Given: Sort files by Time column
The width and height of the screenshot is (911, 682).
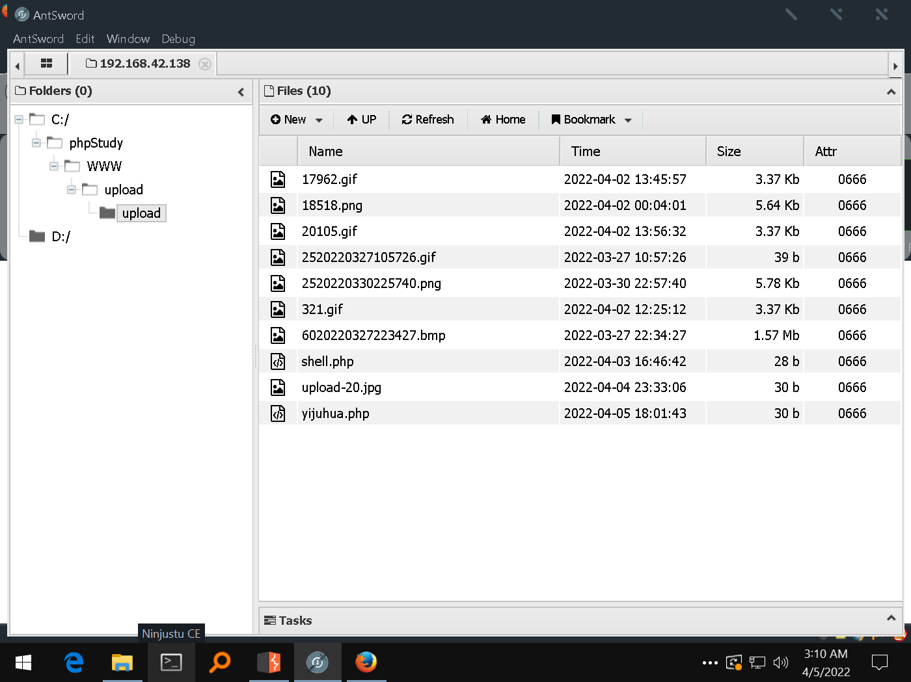Looking at the screenshot, I should tap(633, 151).
